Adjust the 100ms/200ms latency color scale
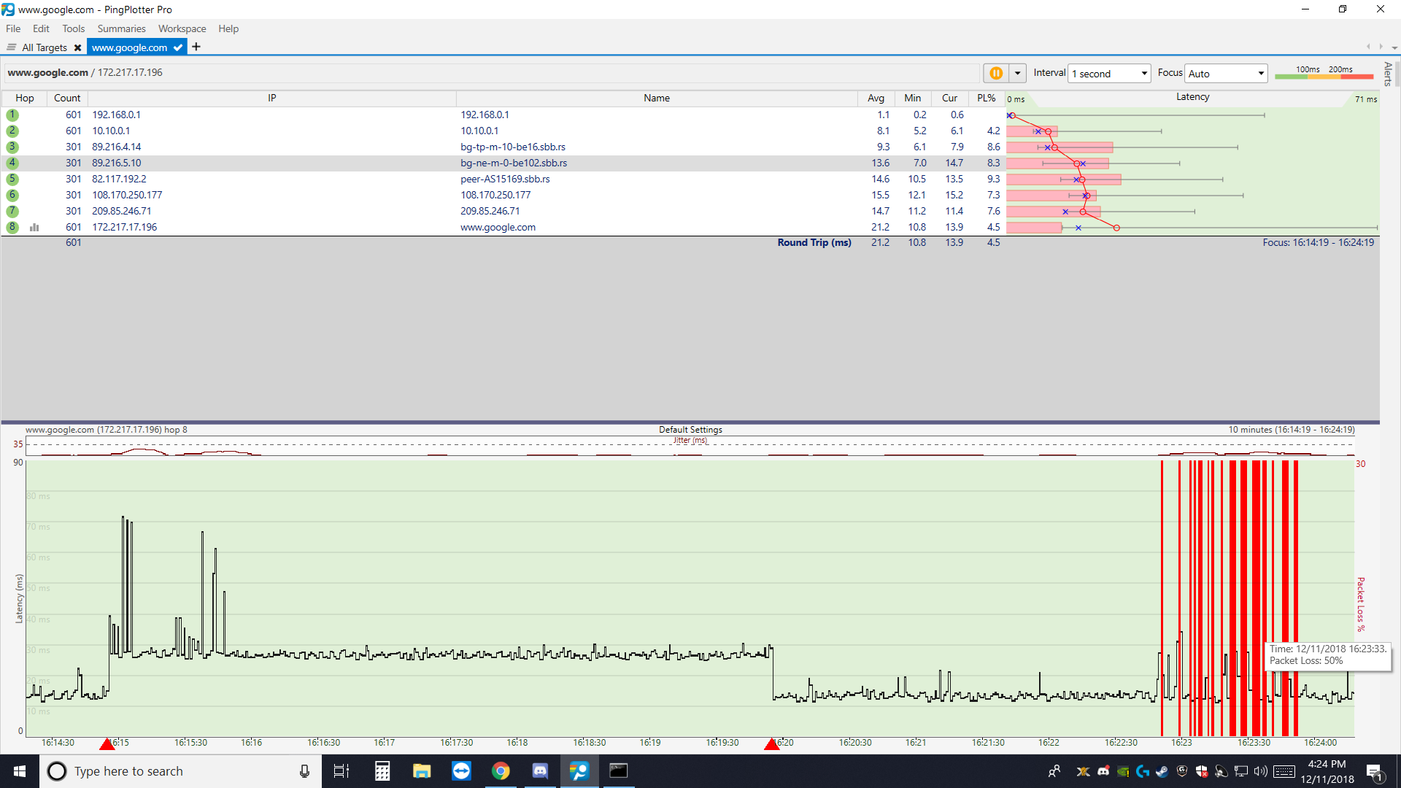The height and width of the screenshot is (788, 1401). [1324, 73]
